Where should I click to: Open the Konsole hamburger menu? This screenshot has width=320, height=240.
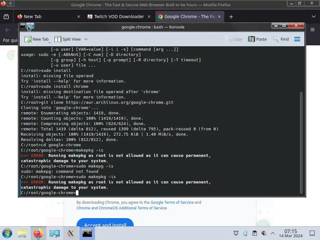(x=297, y=39)
